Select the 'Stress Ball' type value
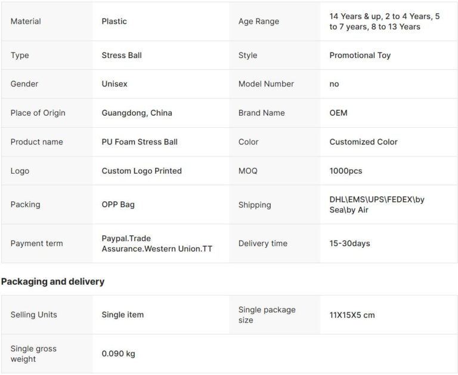The height and width of the screenshot is (375, 458). pyautogui.click(x=122, y=56)
